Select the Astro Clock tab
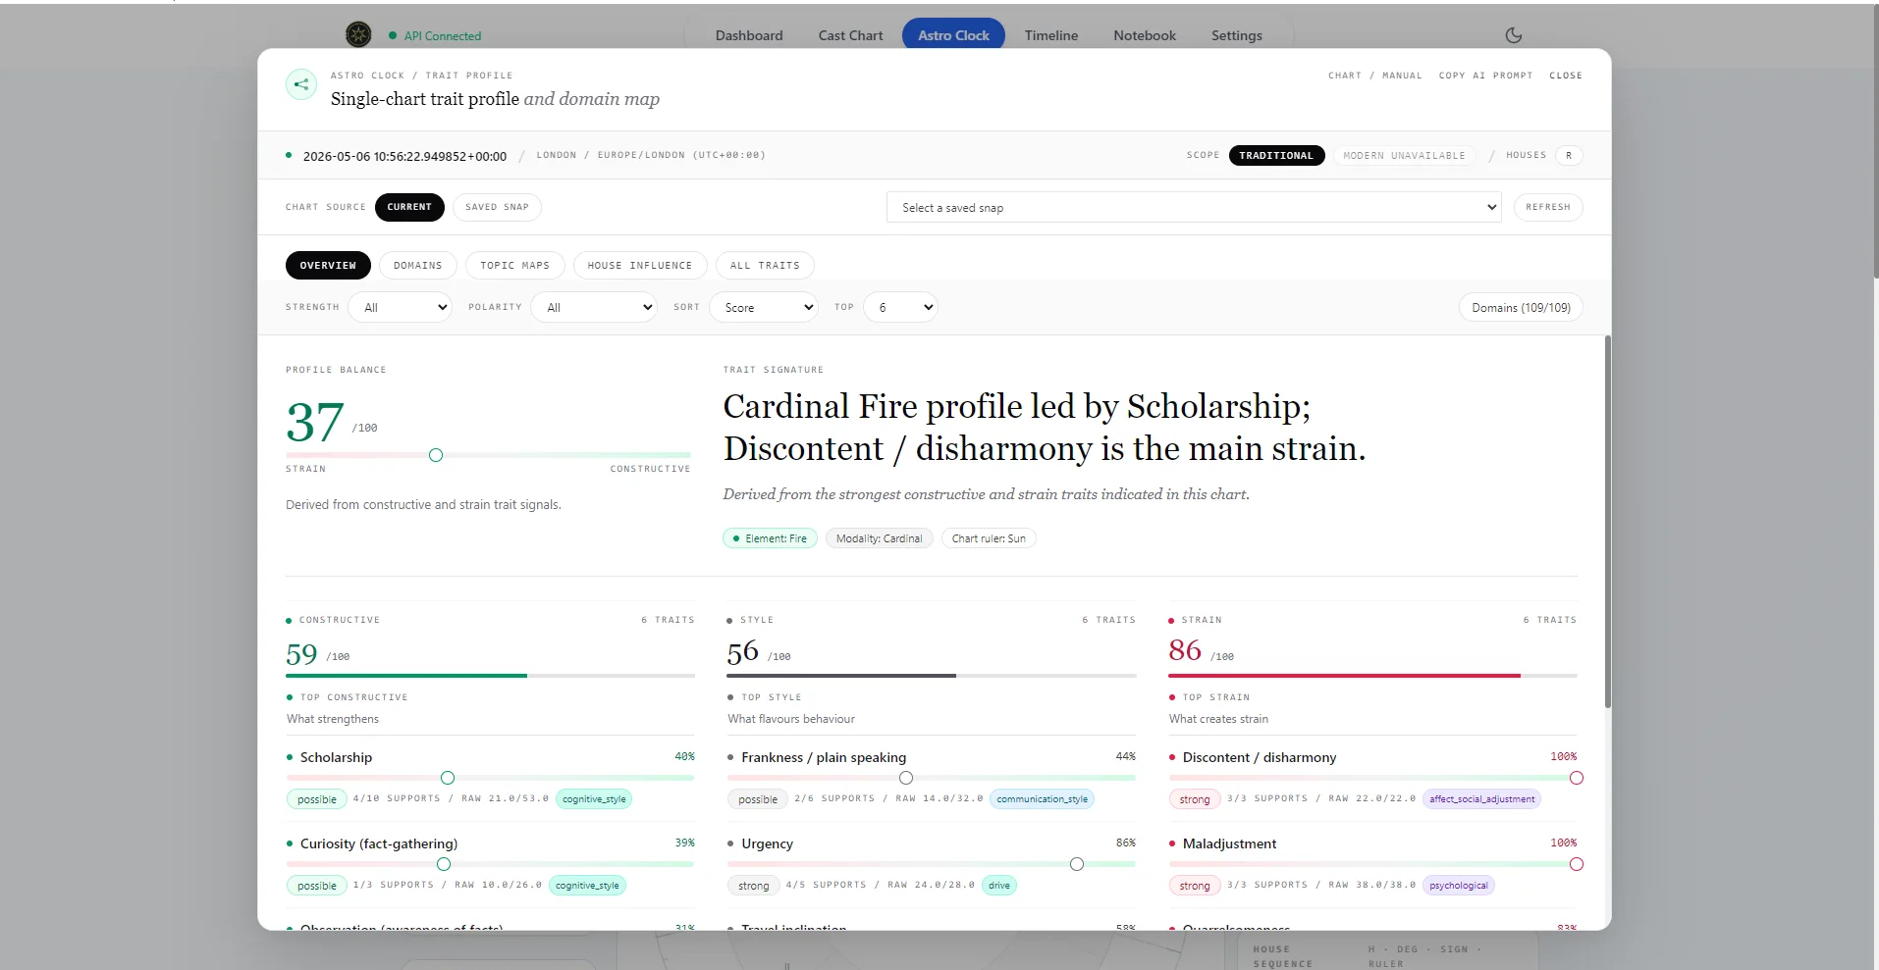Screen dimensions: 1879x970 (953, 35)
